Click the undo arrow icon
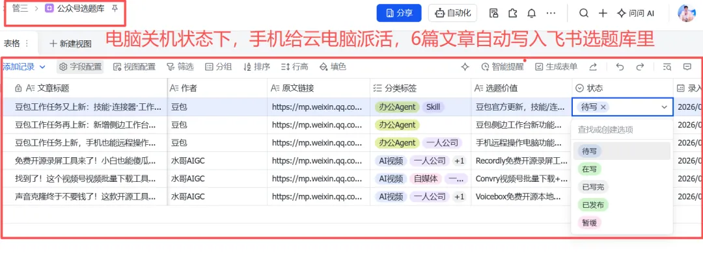Screen dimensions: 703x280 coord(620,67)
